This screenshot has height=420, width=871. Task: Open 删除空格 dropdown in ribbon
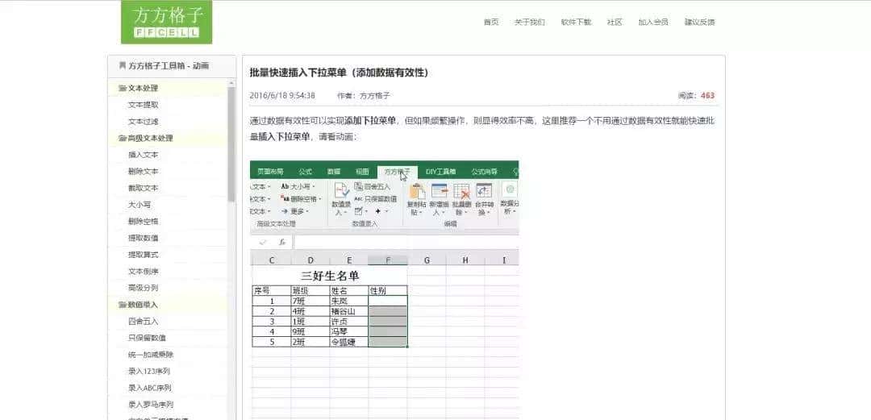[x=302, y=199]
